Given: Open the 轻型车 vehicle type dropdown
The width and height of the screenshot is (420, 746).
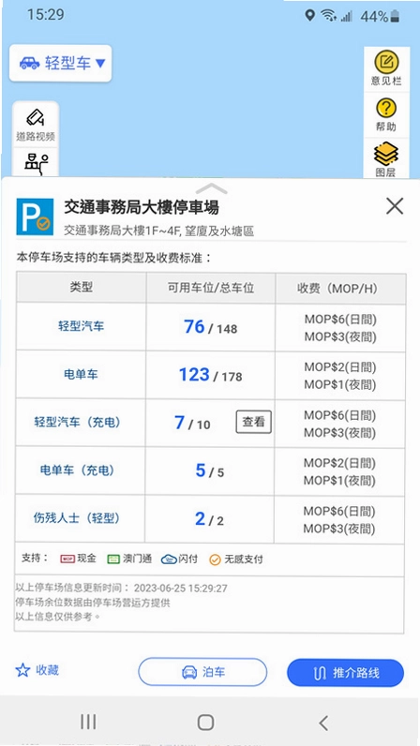Looking at the screenshot, I should click(61, 64).
